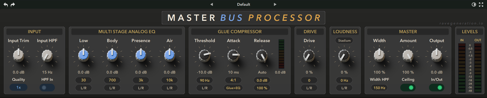The width and height of the screenshot is (487, 98).
Task: Click the undo arrow icon
Action: 6,5
